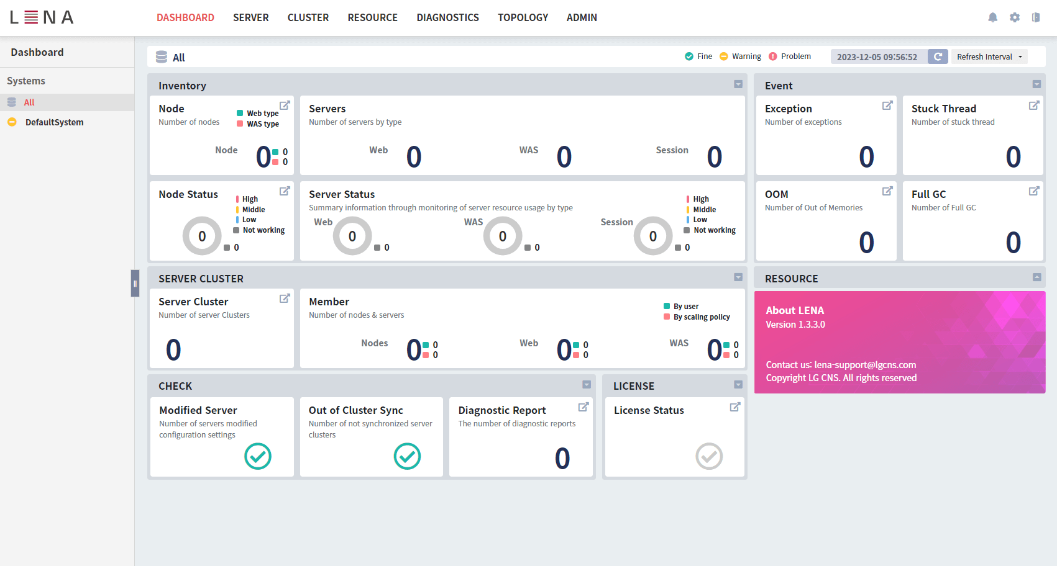
Task: Open the Node Status detail popout icon
Action: coord(285,191)
